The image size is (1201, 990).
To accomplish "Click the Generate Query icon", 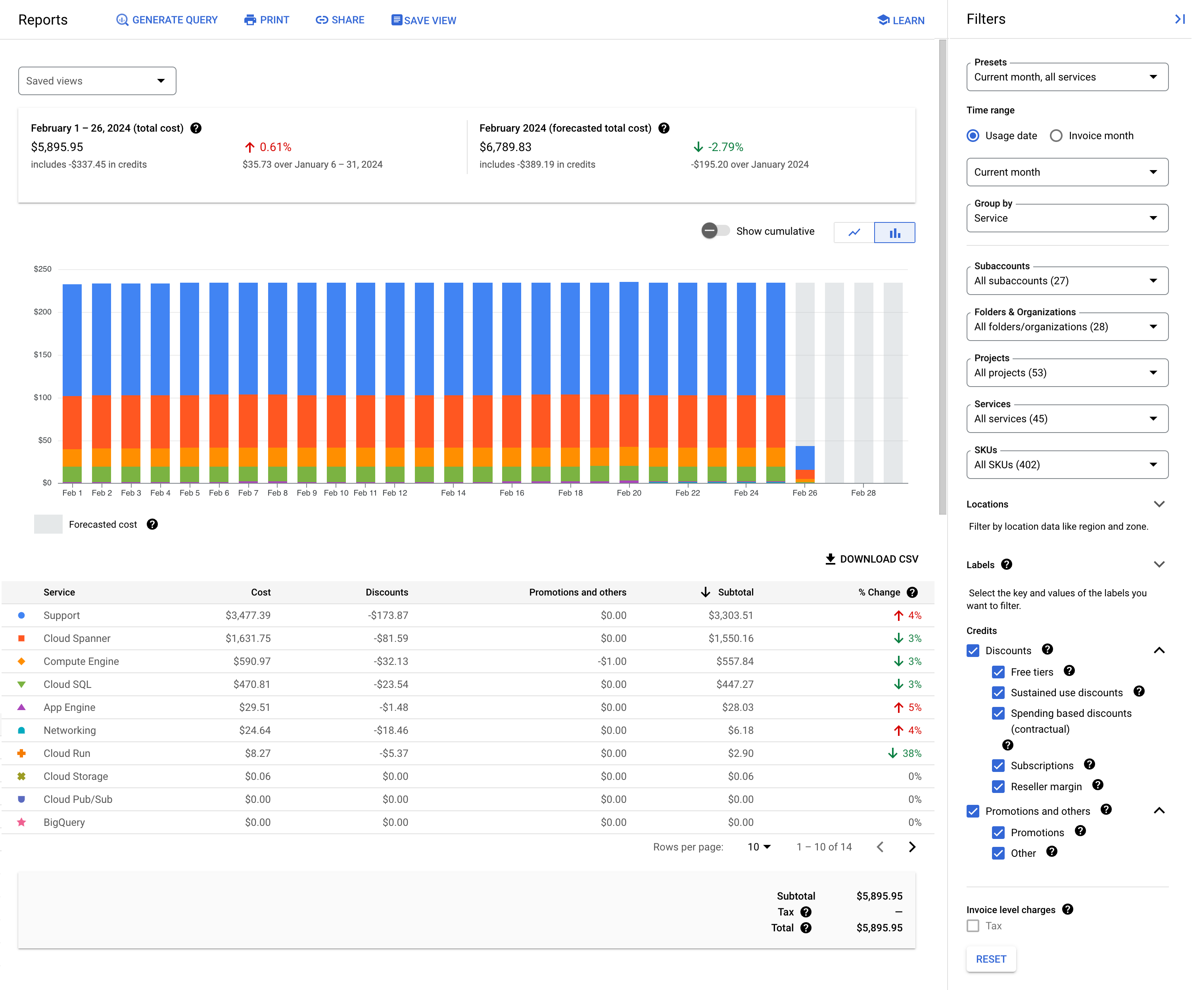I will (x=121, y=20).
